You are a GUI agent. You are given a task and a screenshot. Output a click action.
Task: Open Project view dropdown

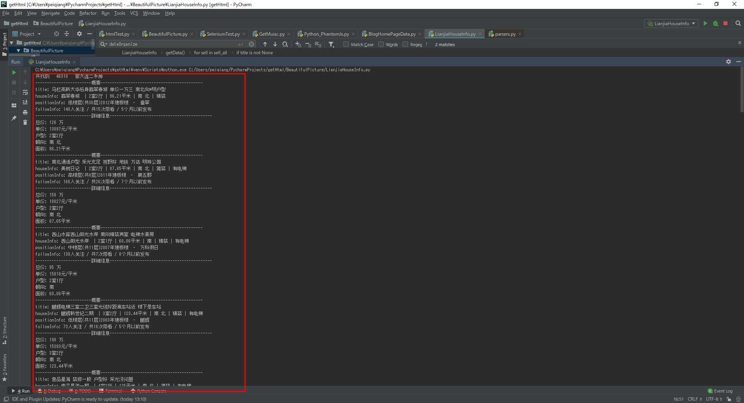[x=27, y=34]
